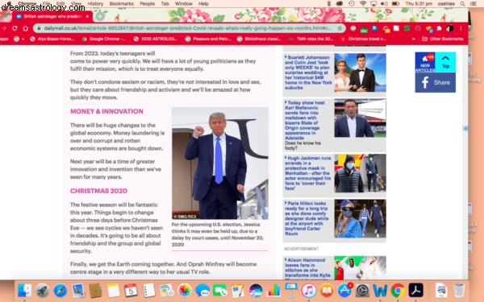Image resolution: width=484 pixels, height=302 pixels.
Task: Open the Google Chrome bookmark
Action: point(104,39)
